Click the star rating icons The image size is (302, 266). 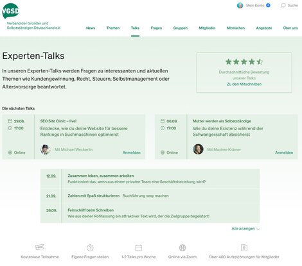[244, 62]
